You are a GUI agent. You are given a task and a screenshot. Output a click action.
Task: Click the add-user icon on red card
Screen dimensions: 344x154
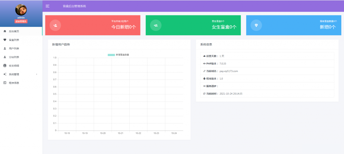55,25
